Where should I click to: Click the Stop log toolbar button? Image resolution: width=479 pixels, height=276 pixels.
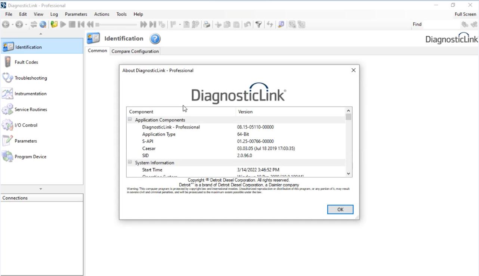tap(72, 24)
